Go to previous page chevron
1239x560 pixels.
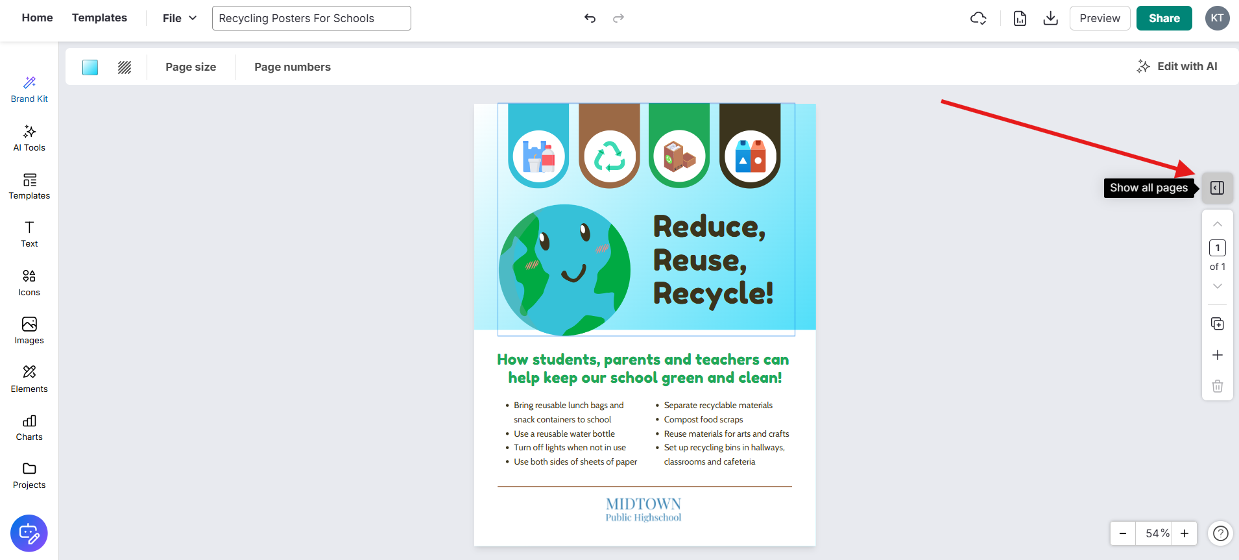click(1218, 224)
